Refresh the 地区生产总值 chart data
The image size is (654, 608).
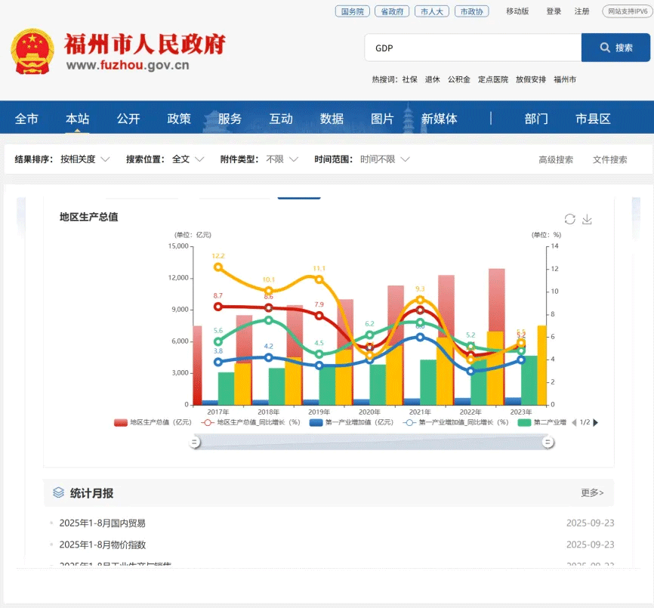[569, 218]
